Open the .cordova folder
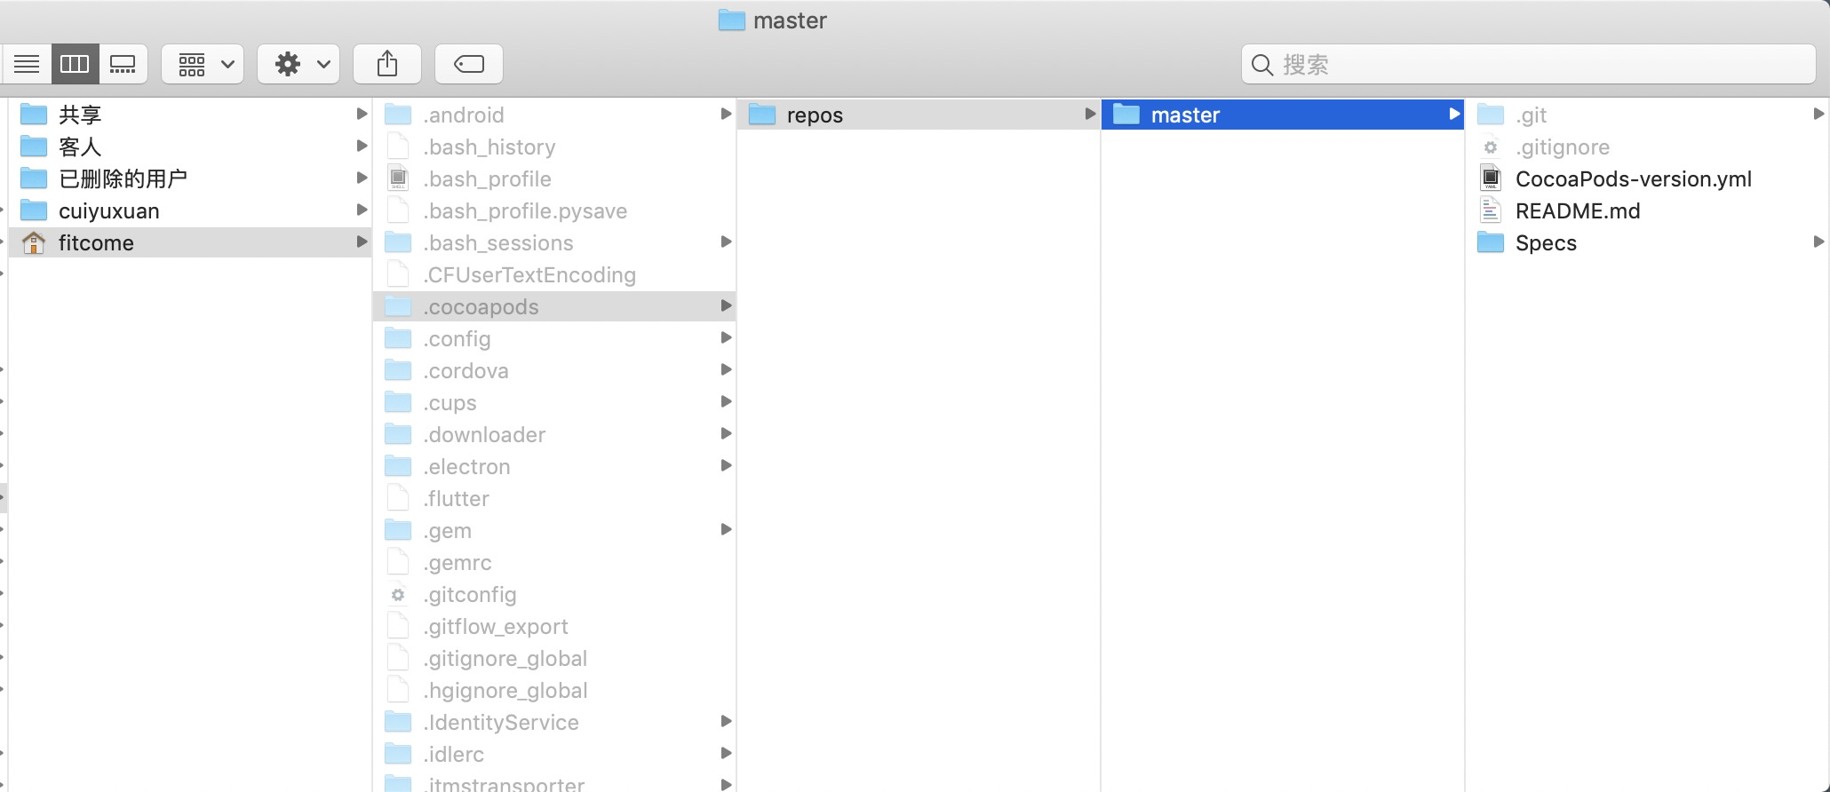The image size is (1830, 792). (x=554, y=370)
